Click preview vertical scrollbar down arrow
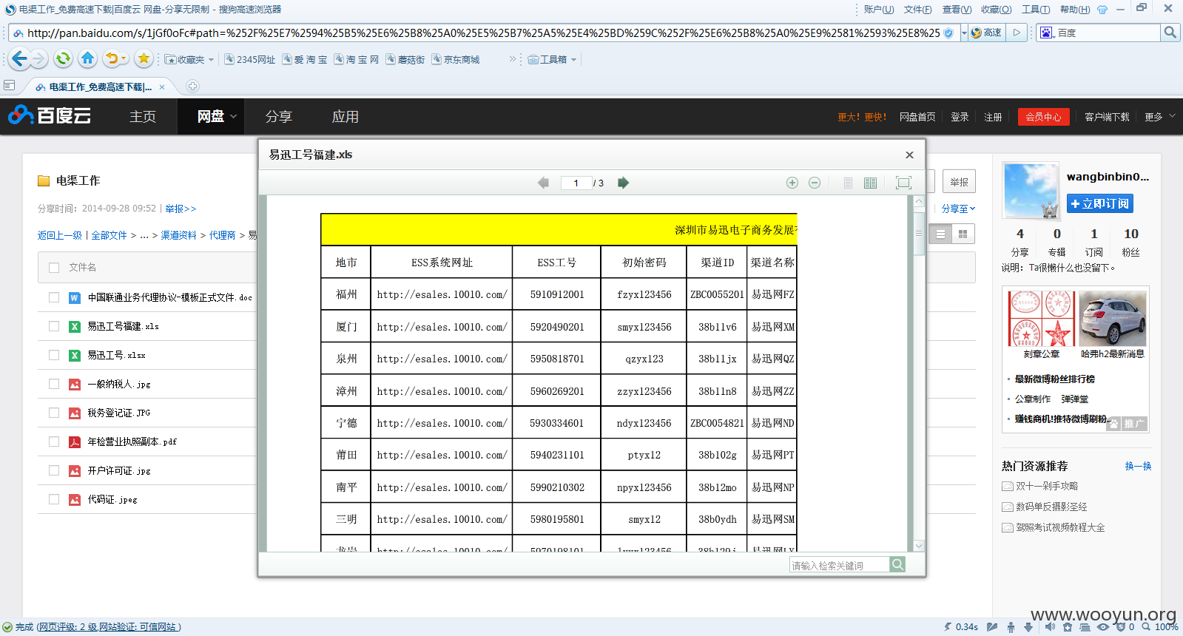This screenshot has width=1183, height=636. coord(919,546)
